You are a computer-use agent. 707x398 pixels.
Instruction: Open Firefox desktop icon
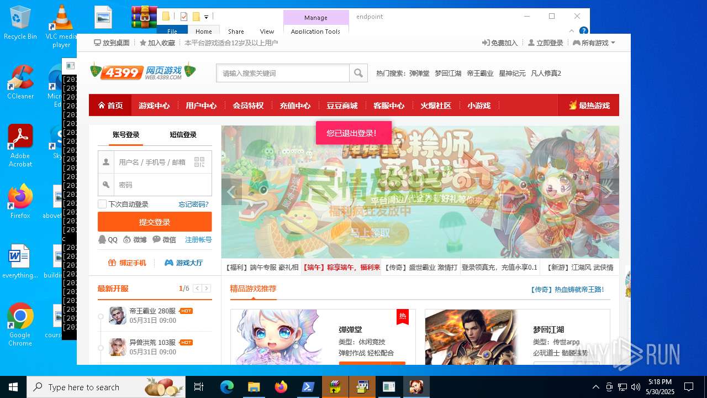point(20,202)
